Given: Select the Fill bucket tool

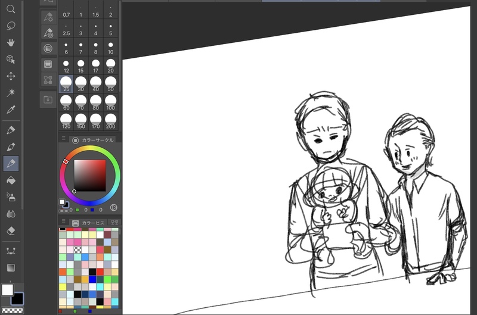Looking at the screenshot, I should [11, 180].
